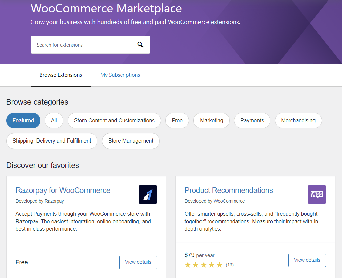Select the Payments category
Image resolution: width=342 pixels, height=278 pixels.
252,120
